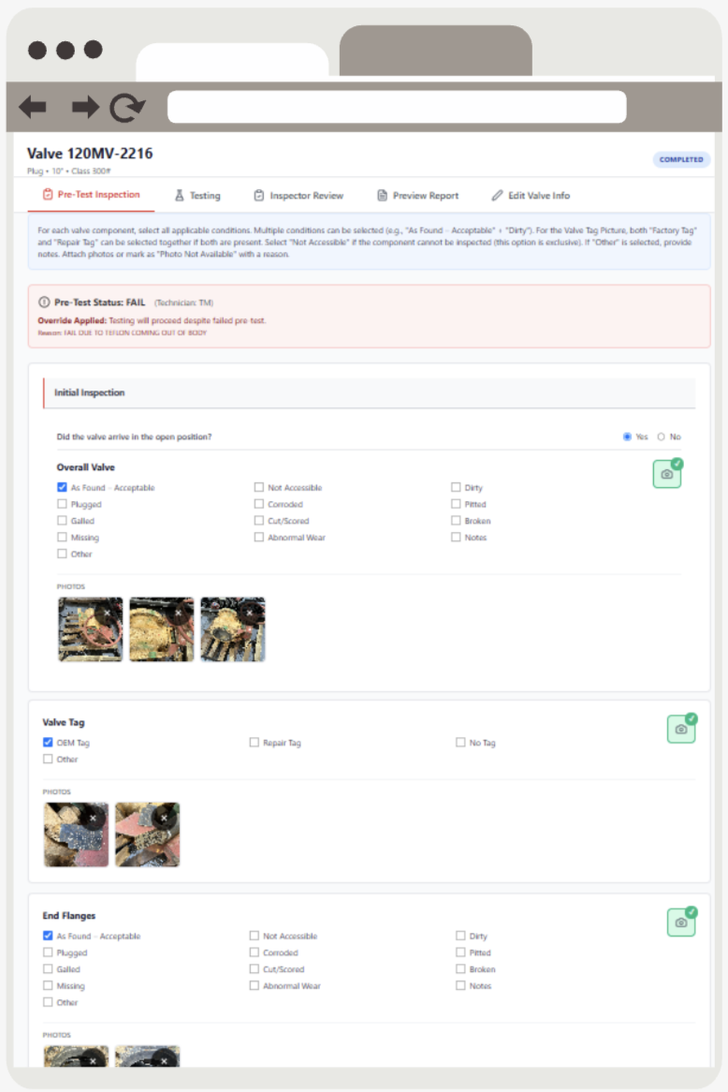Screen dimensions: 728x1092
Task: Check Overall Valve Pitted
Action: pyautogui.click(x=456, y=504)
